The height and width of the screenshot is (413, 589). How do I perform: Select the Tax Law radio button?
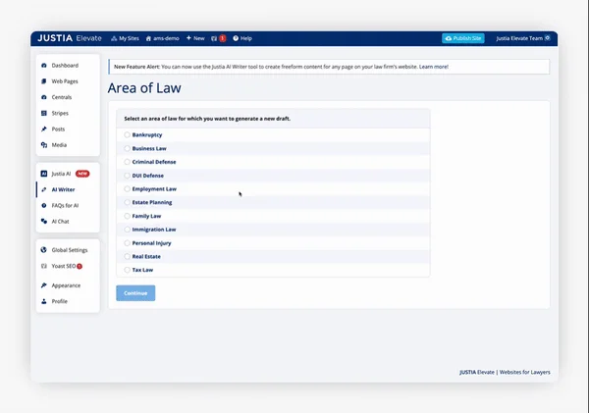127,270
